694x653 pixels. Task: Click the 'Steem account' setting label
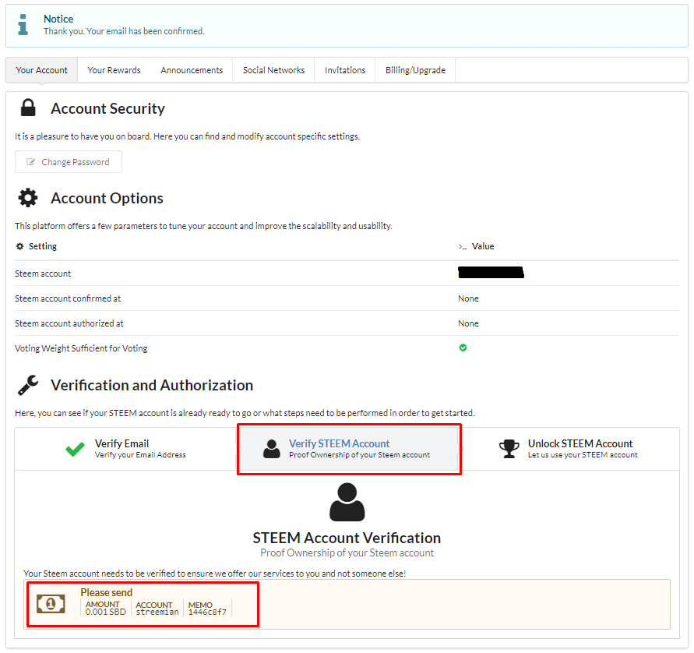coord(43,274)
